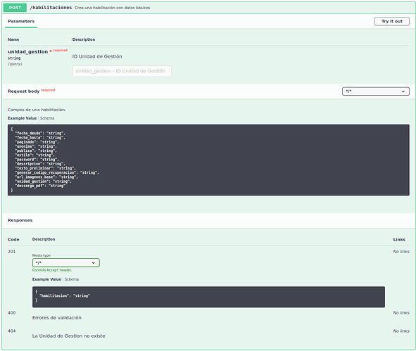The width and height of the screenshot is (416, 351).
Task: Click the 'unidad_gestion' parameter name
Action: pos(28,51)
